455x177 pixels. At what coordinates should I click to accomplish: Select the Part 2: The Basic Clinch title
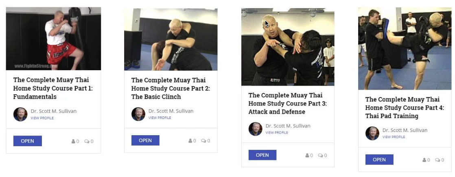[x=171, y=88]
